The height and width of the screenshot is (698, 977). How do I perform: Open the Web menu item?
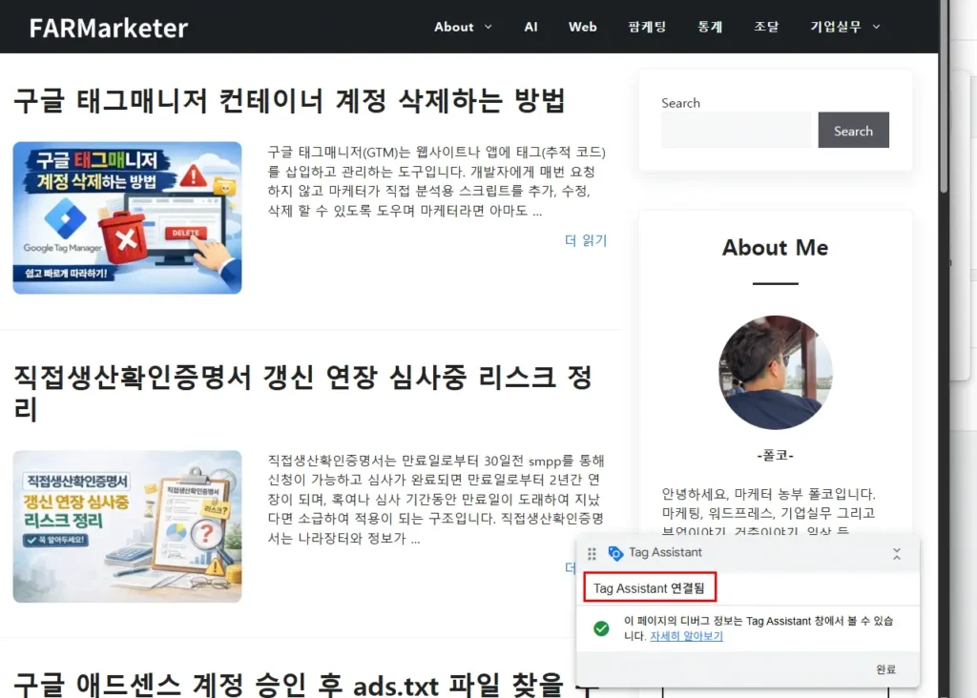tap(582, 27)
